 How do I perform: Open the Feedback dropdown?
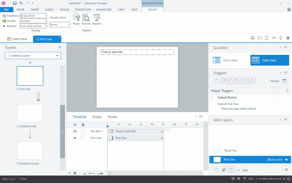pyautogui.click(x=33, y=16)
